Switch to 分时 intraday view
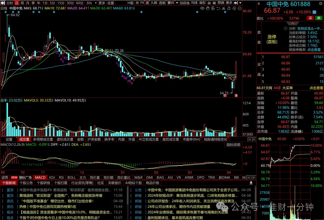This screenshot has height=220, width=324. pyautogui.click(x=10, y=3)
